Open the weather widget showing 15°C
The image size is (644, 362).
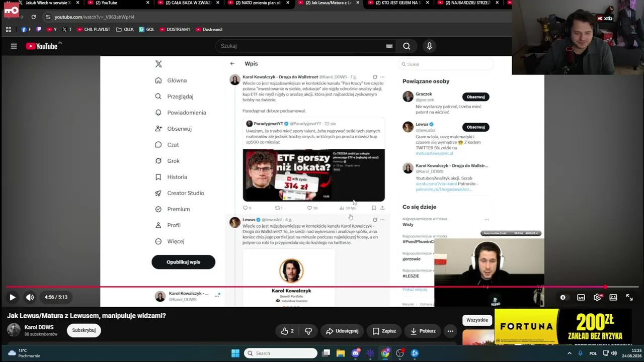tap(24, 353)
